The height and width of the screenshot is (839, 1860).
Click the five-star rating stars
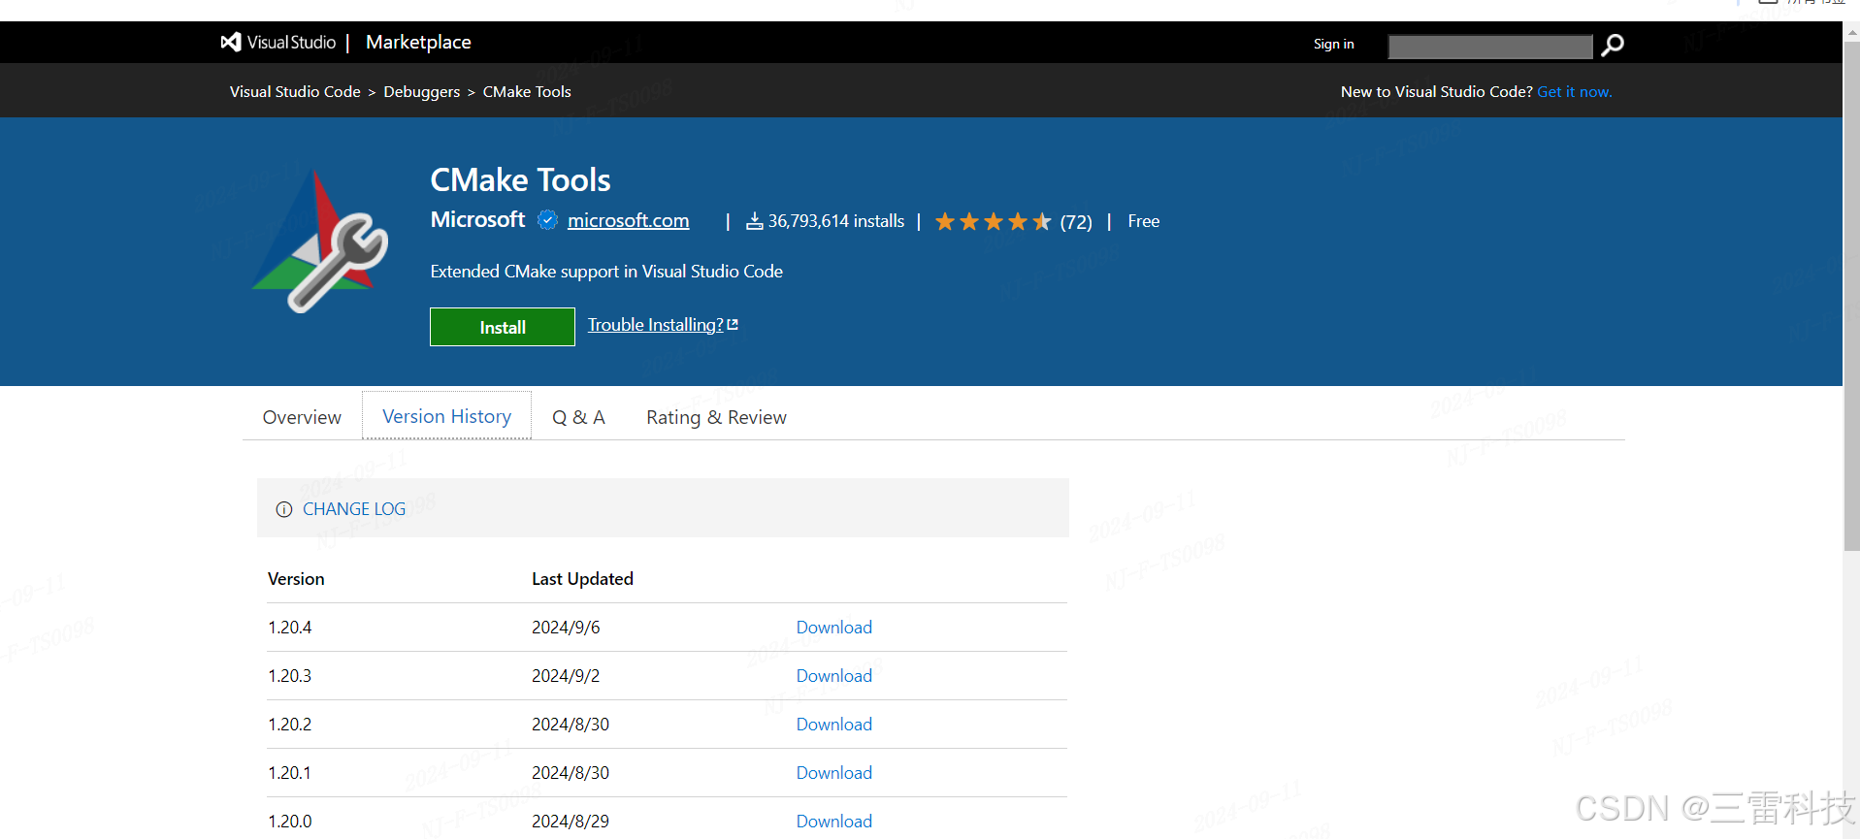point(993,222)
